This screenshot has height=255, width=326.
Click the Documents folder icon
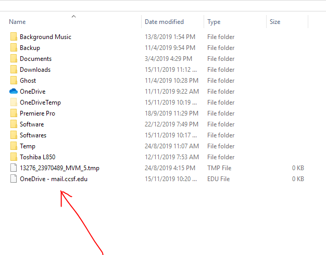click(14, 59)
